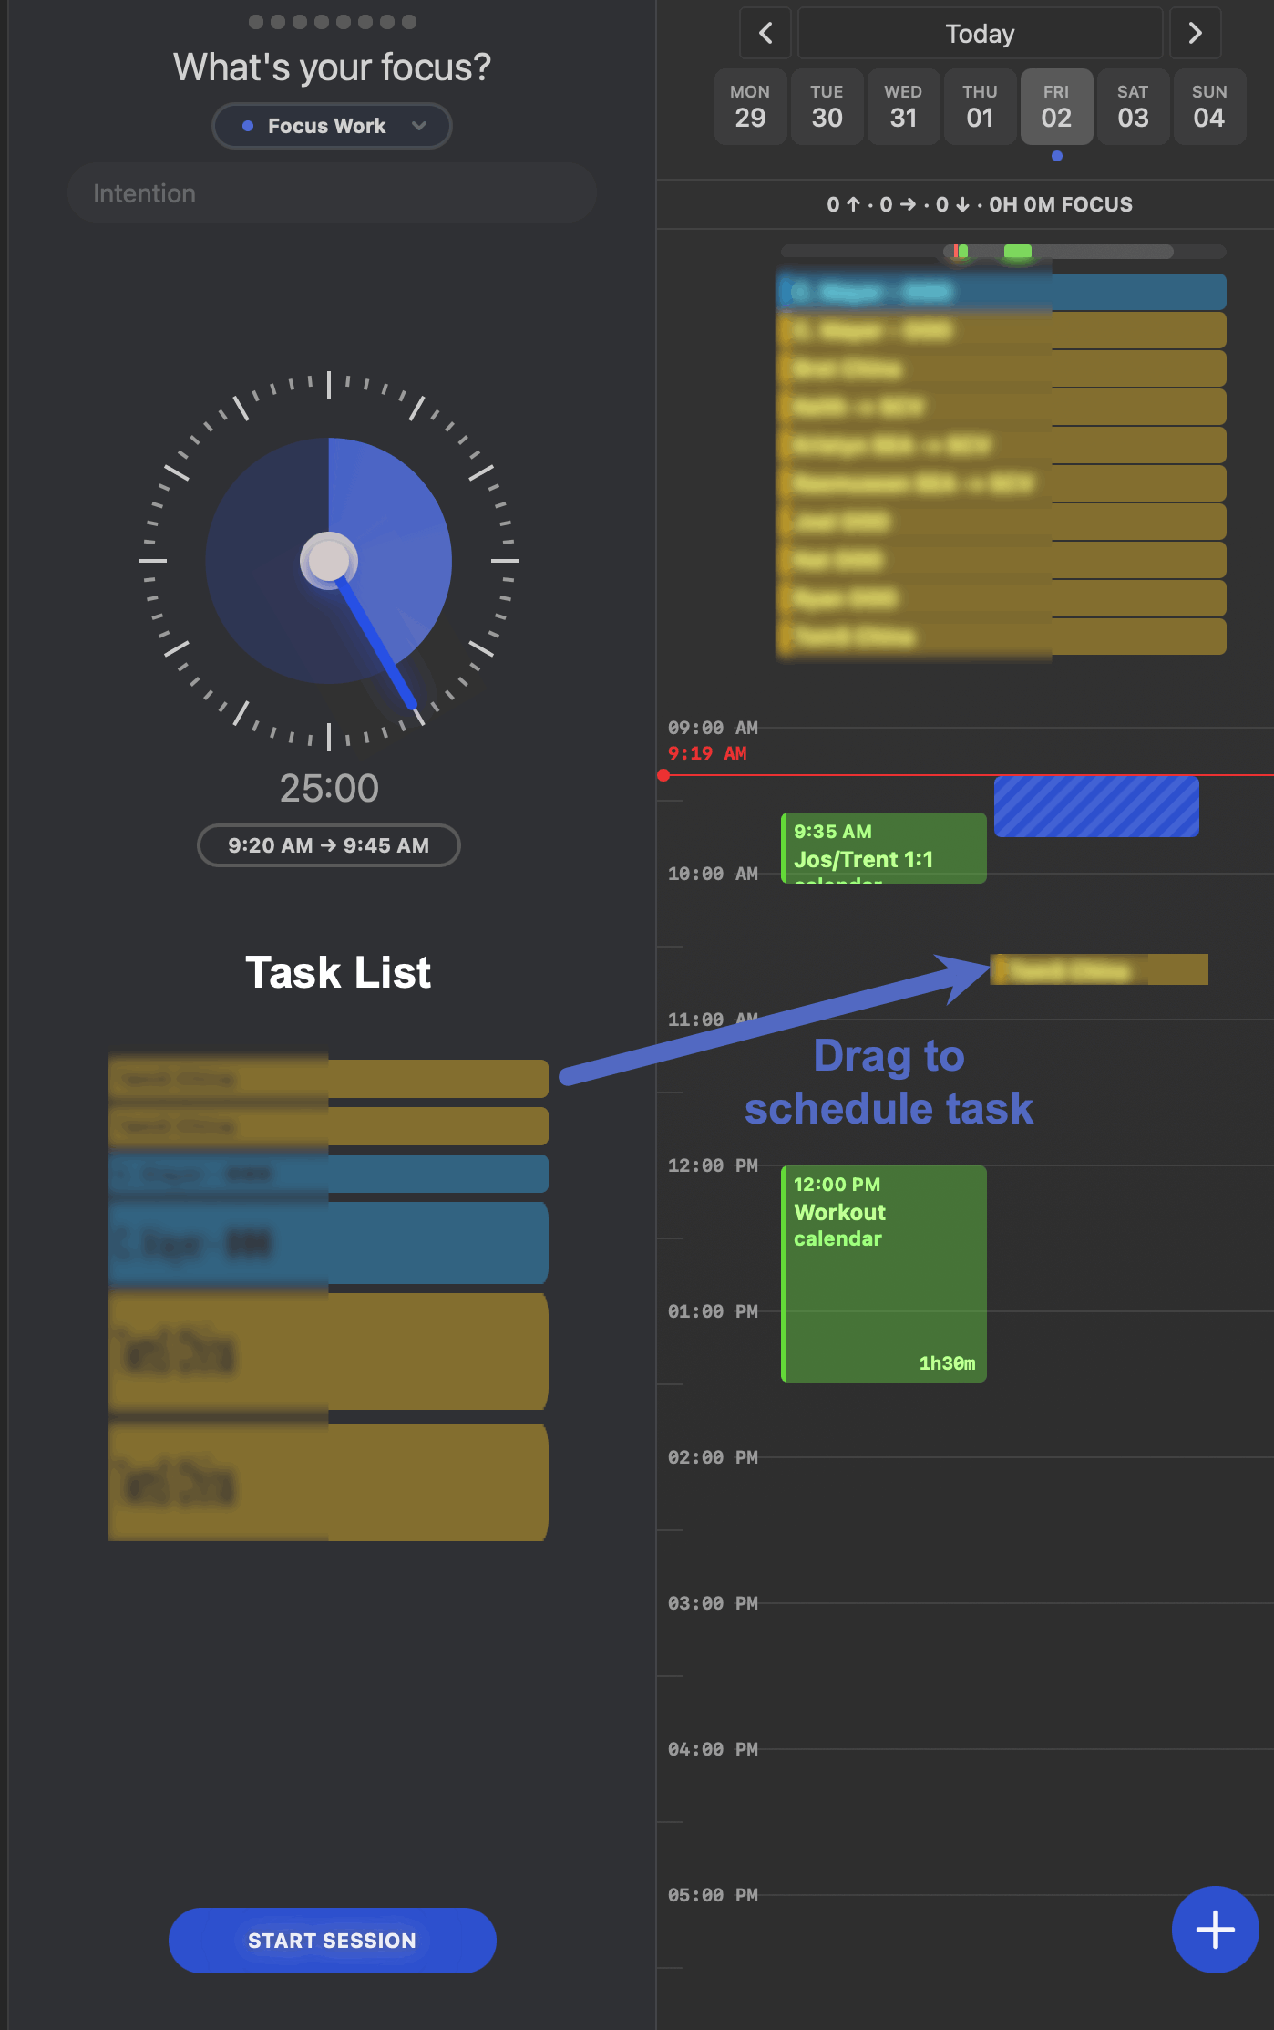1274x2030 pixels.
Task: Open the Focus Work dropdown
Action: (332, 126)
